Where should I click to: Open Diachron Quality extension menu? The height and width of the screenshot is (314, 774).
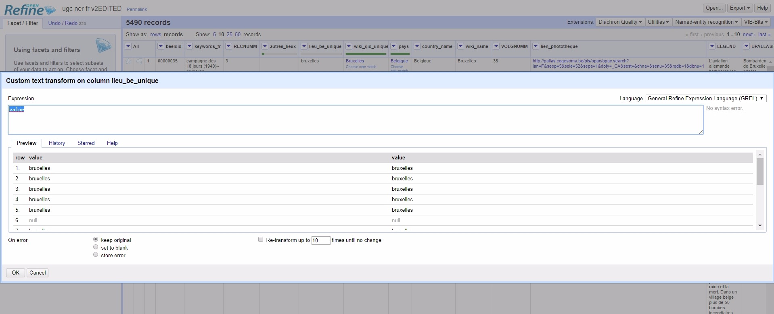point(620,22)
